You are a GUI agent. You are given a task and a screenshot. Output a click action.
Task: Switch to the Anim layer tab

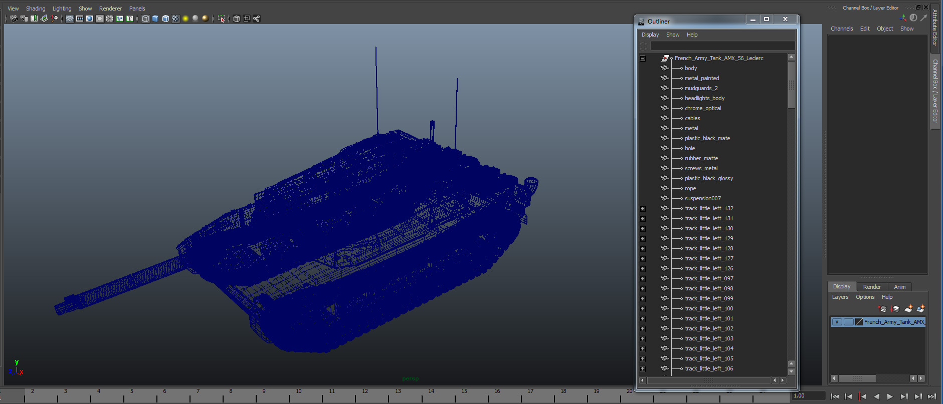pos(900,287)
